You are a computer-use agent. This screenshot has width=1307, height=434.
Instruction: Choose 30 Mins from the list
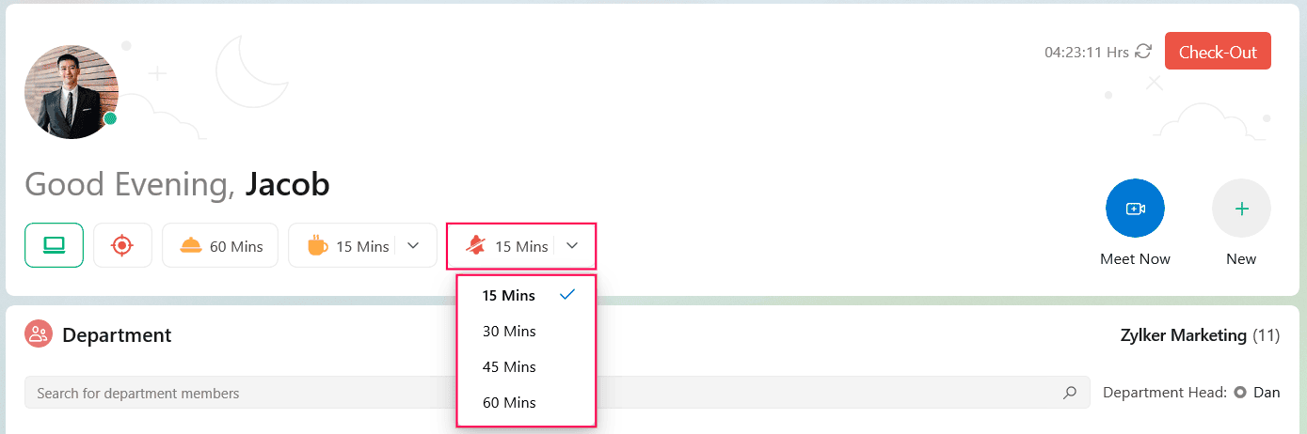[509, 331]
